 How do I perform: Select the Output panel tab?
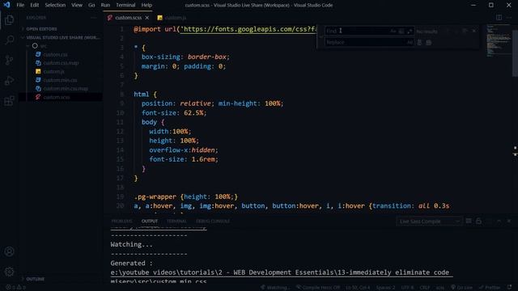[150, 221]
